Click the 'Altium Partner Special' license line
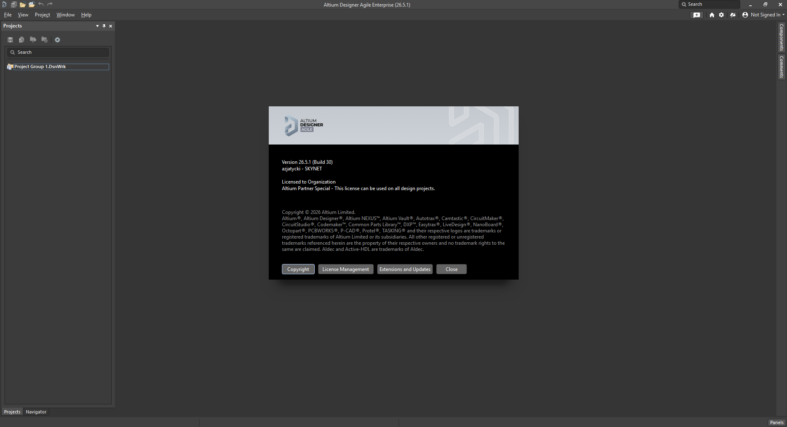Viewport: 787px width, 427px height. tap(358, 188)
